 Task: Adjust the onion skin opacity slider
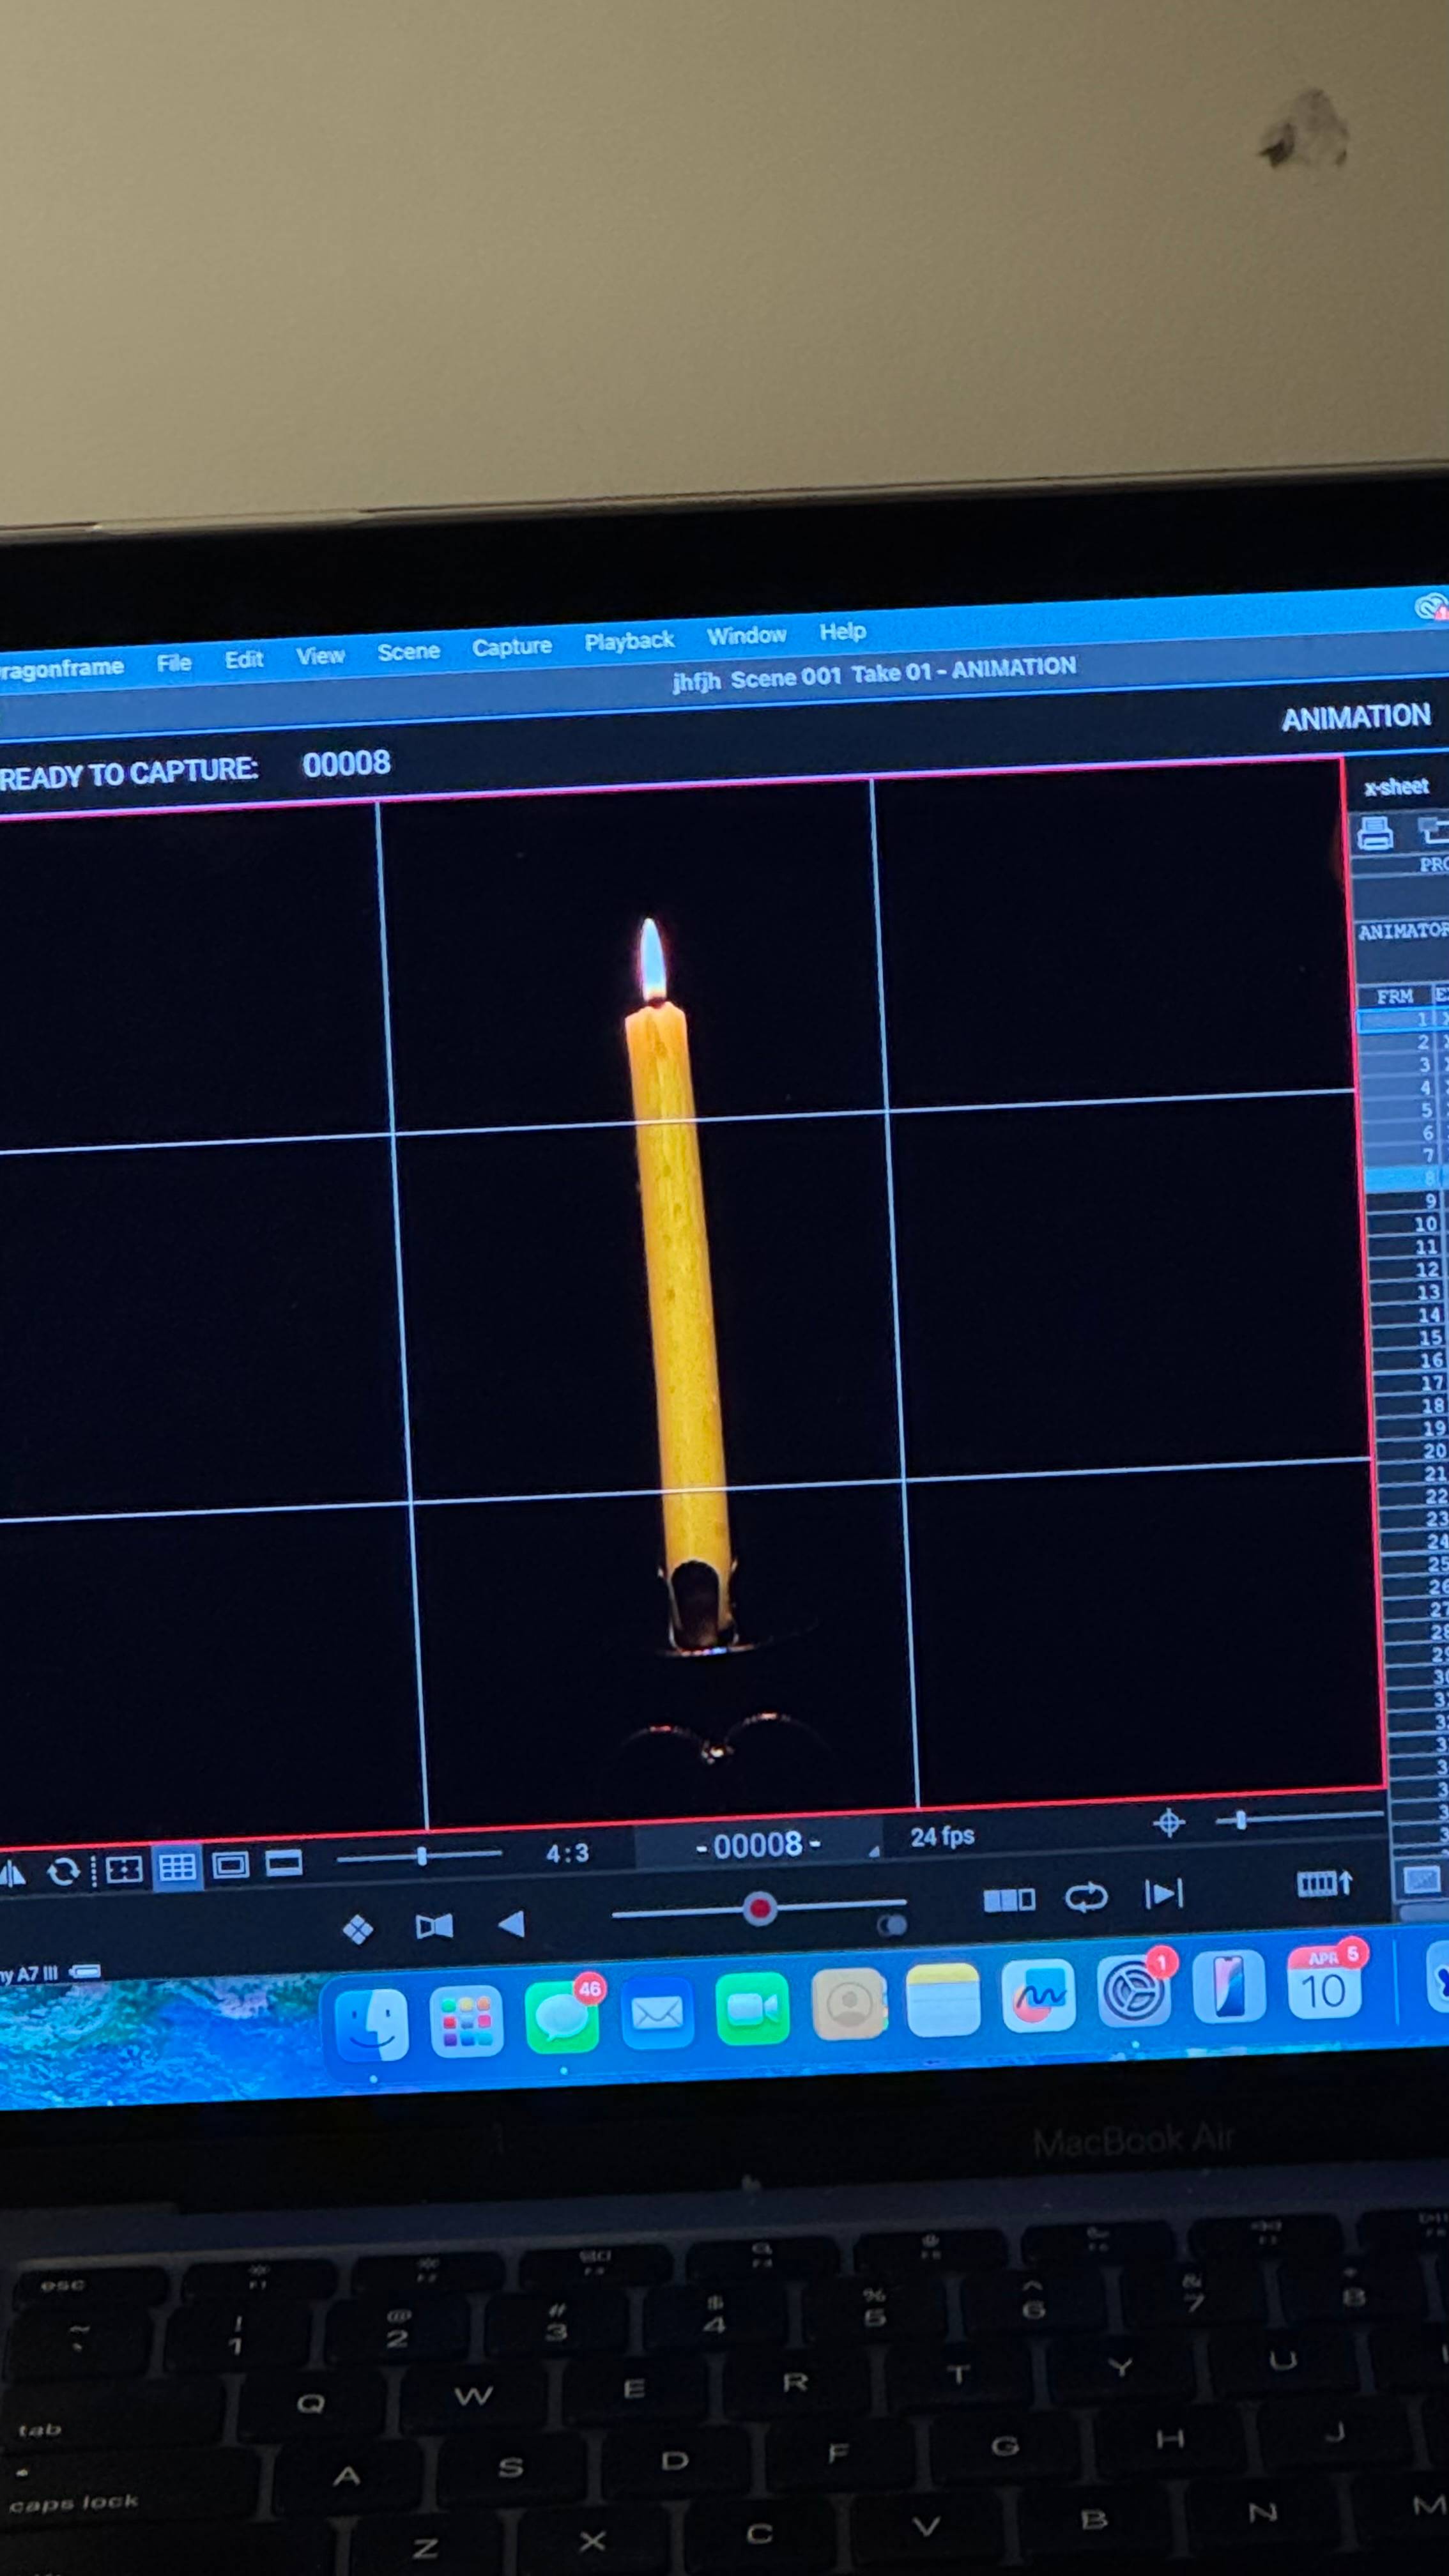click(759, 1909)
